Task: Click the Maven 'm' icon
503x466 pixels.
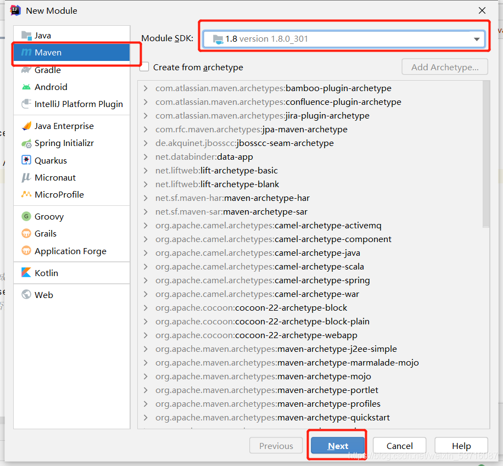Action: click(x=26, y=52)
